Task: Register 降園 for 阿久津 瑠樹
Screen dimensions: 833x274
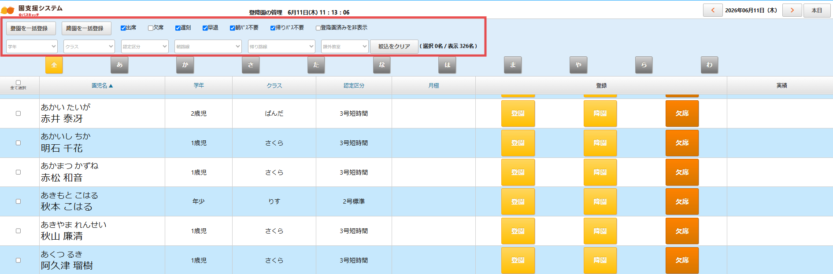Action: pyautogui.click(x=600, y=260)
